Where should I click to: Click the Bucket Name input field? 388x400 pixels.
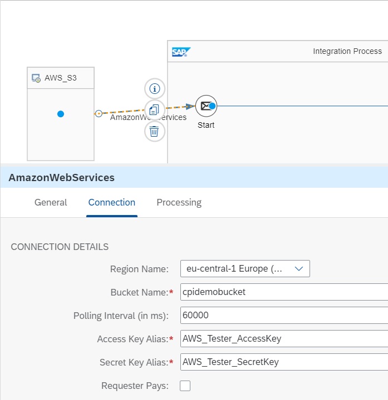284,292
